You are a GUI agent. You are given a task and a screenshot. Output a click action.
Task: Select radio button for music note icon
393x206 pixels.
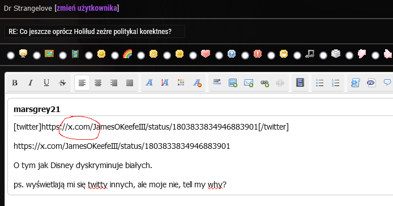[297, 55]
